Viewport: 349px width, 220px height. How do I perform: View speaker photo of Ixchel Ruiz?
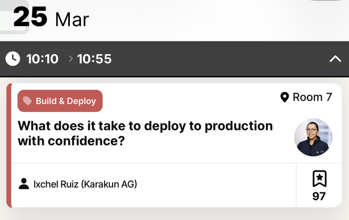pos(313,137)
